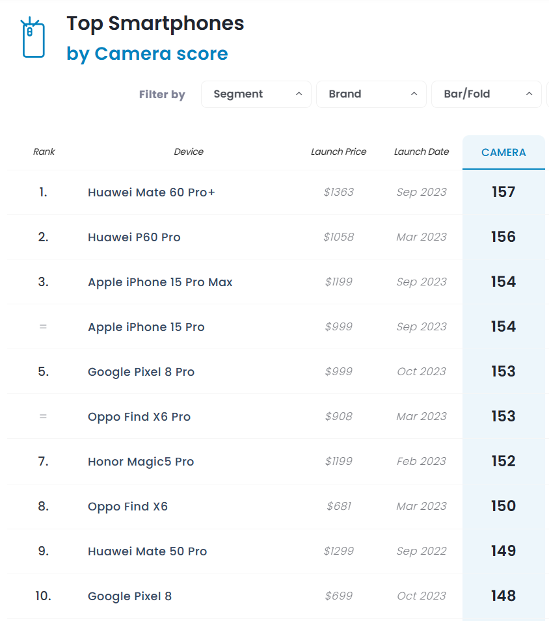Open Honor Magic5 Pro entry
549x621 pixels.
[x=141, y=462]
